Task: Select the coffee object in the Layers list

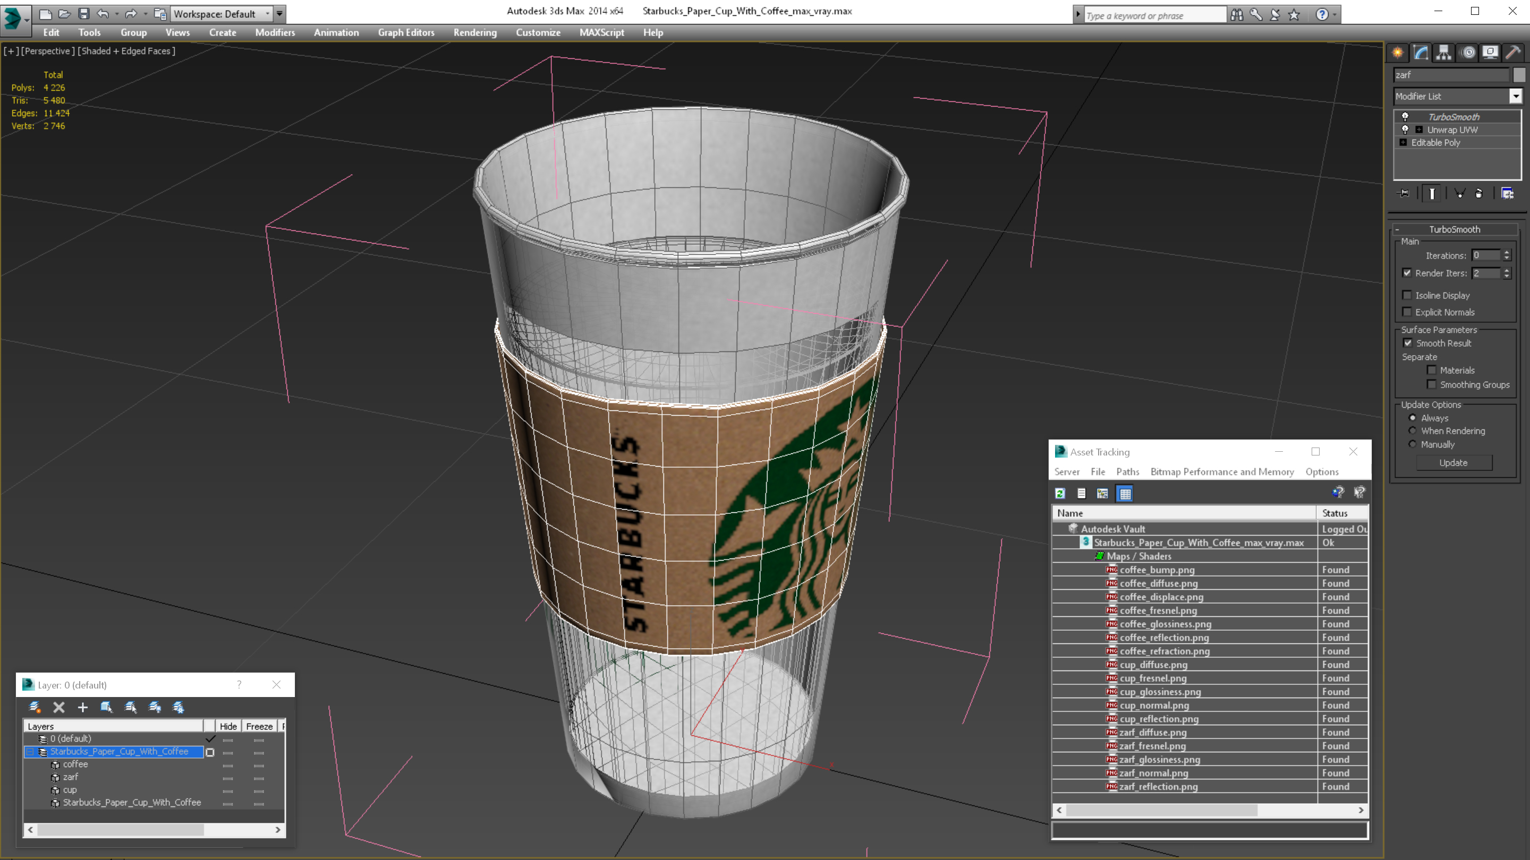Action: coord(75,764)
